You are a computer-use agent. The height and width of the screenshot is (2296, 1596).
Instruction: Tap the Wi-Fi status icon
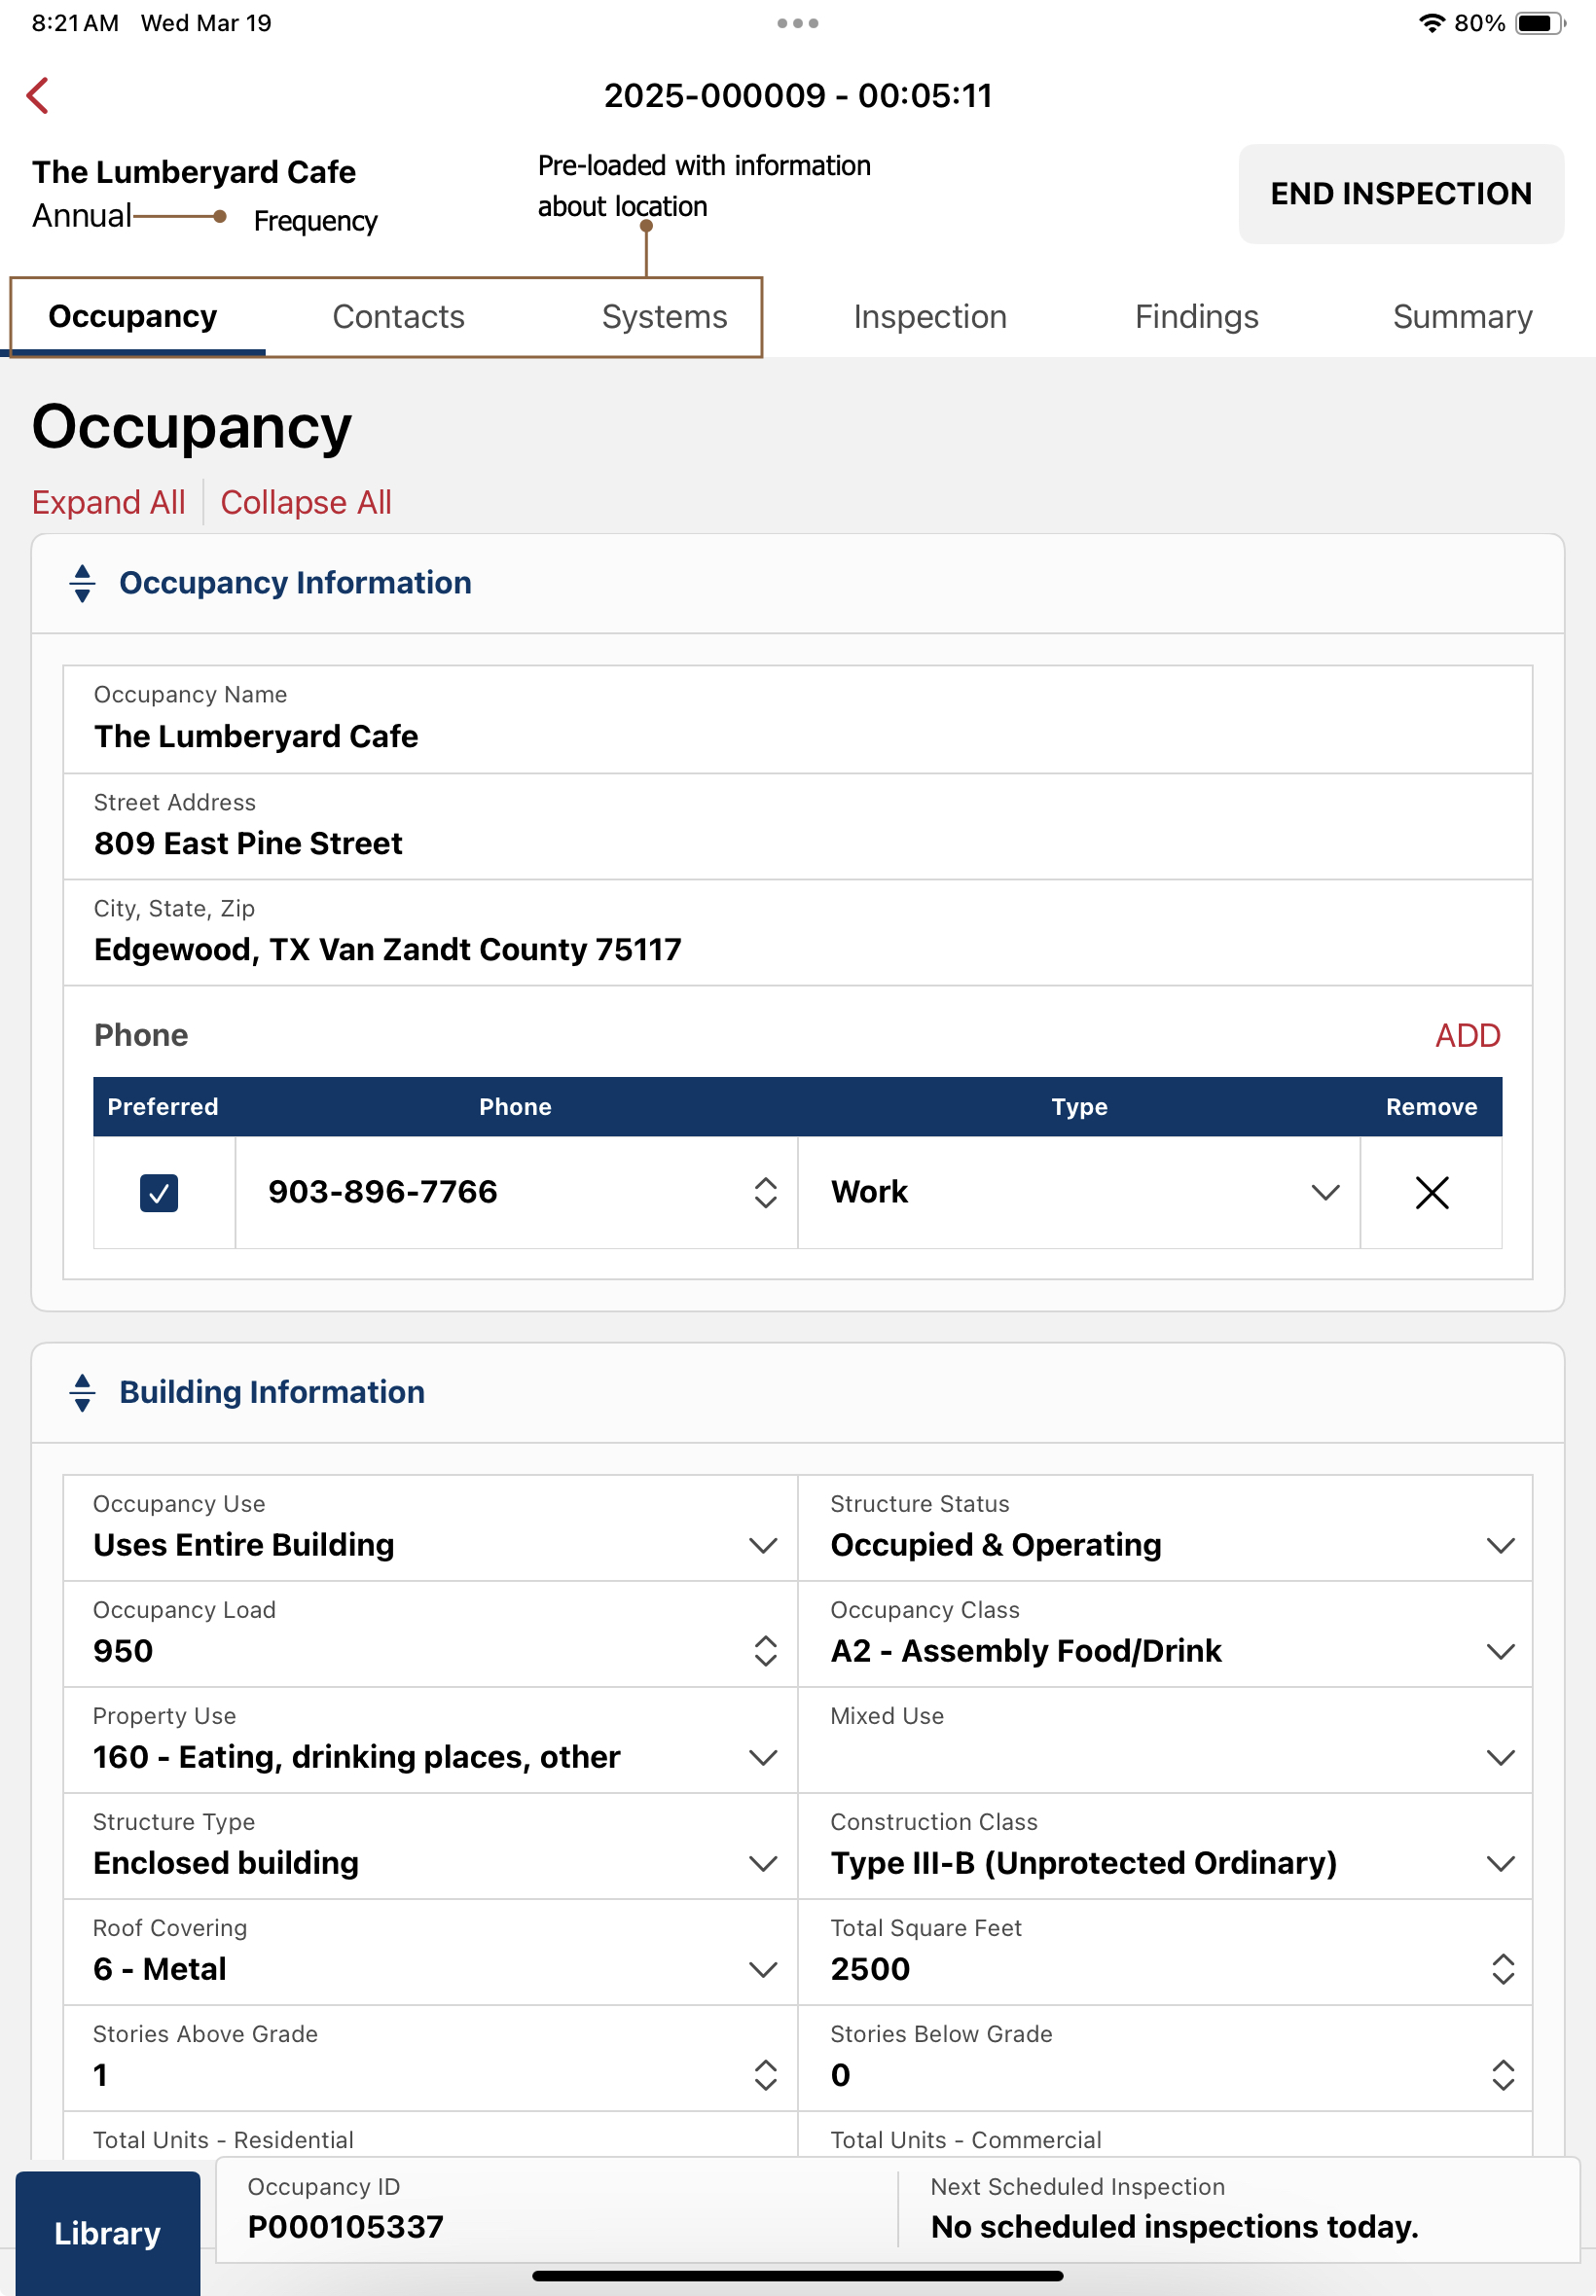point(1432,23)
